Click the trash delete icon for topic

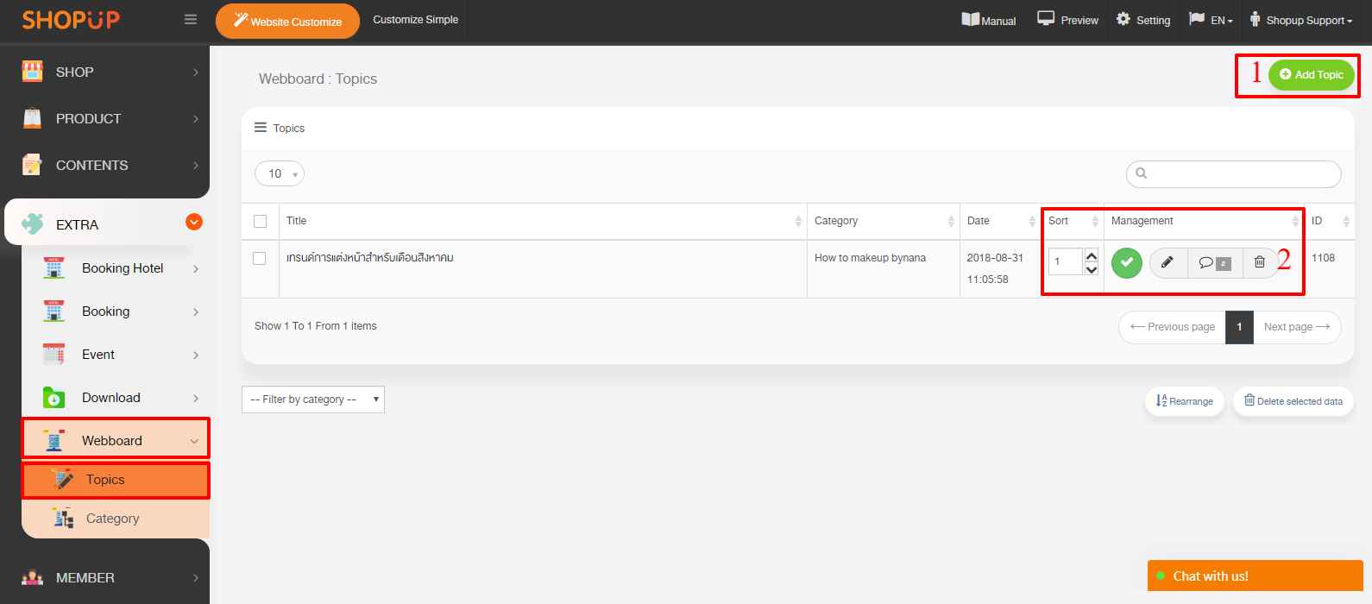tap(1260, 262)
